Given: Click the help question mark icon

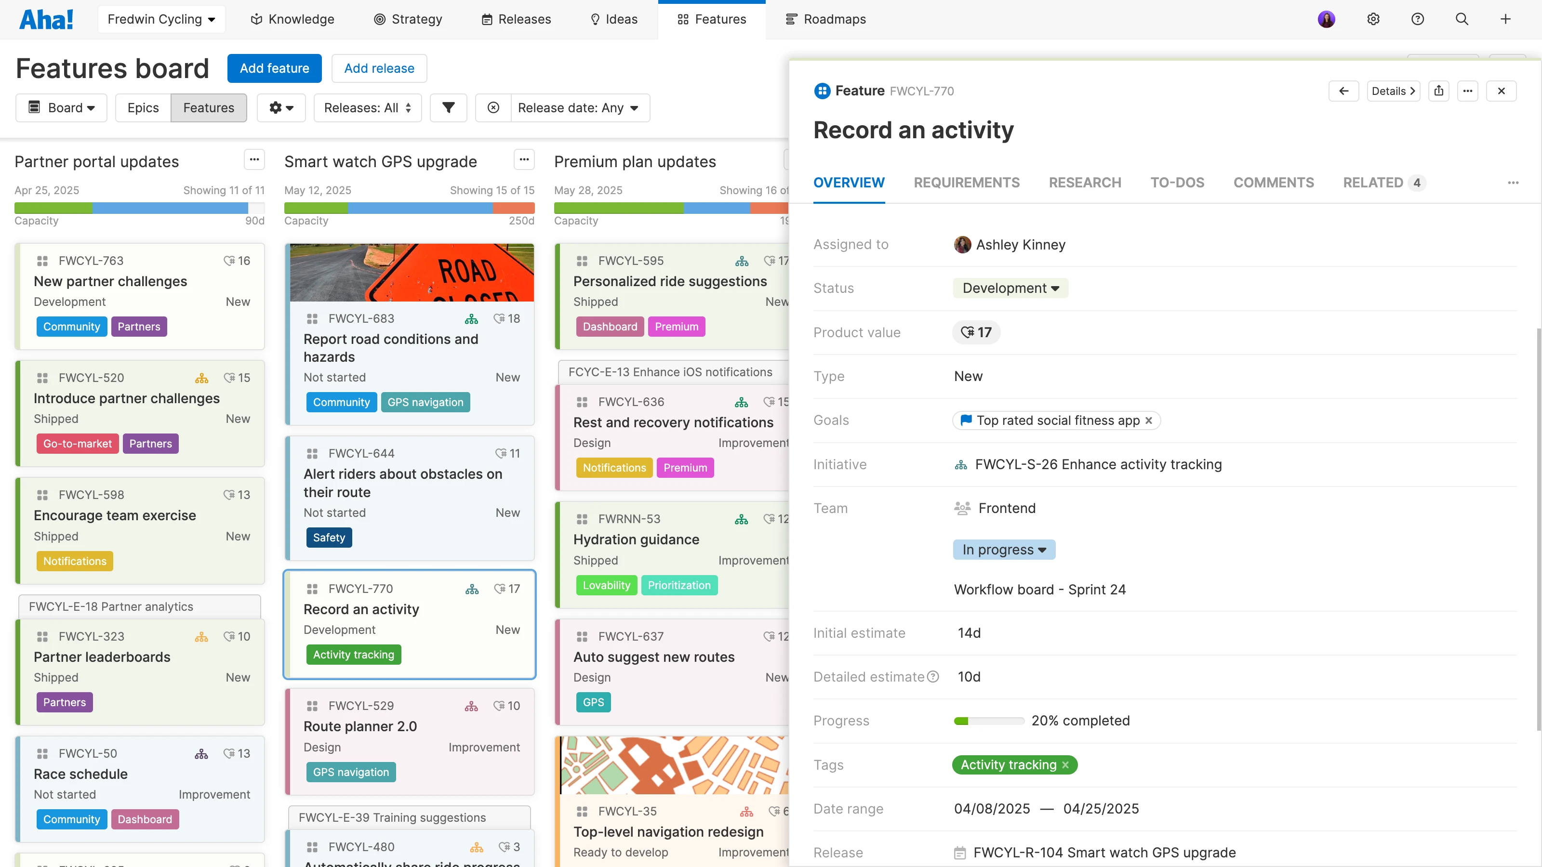Looking at the screenshot, I should [x=1417, y=19].
